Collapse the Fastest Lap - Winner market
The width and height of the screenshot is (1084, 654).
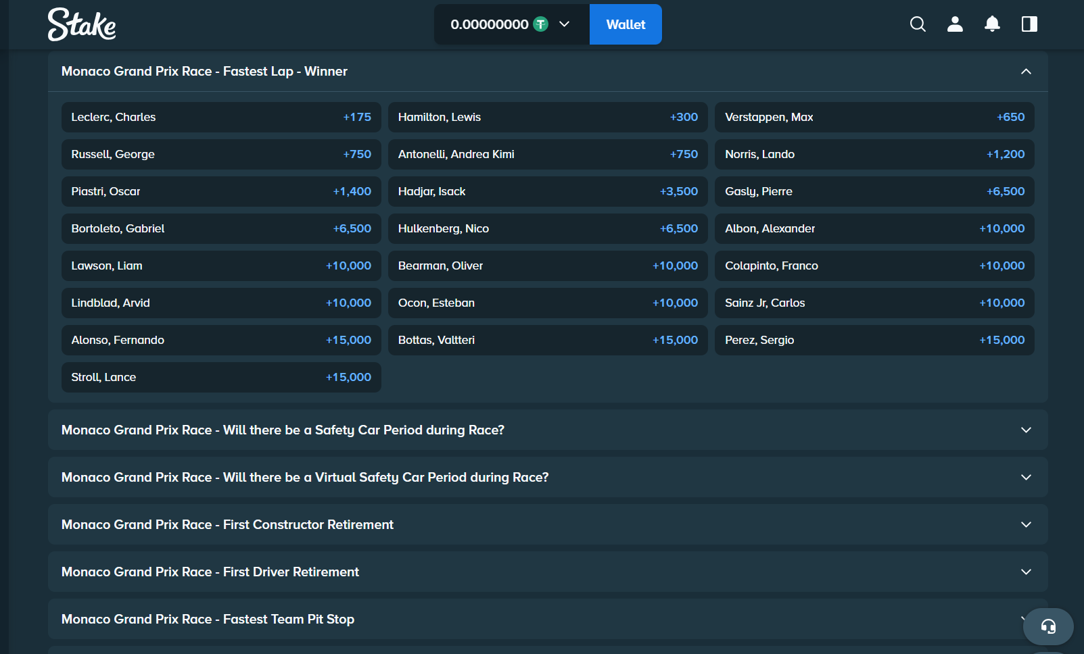point(548,72)
